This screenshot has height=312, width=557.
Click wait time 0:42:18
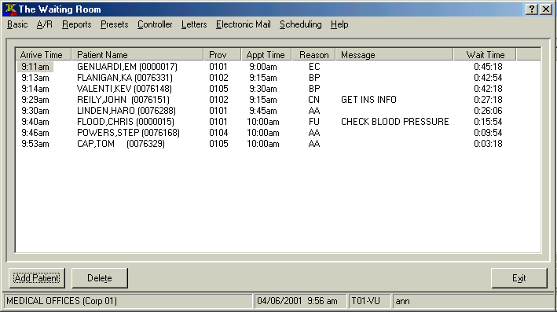(488, 89)
